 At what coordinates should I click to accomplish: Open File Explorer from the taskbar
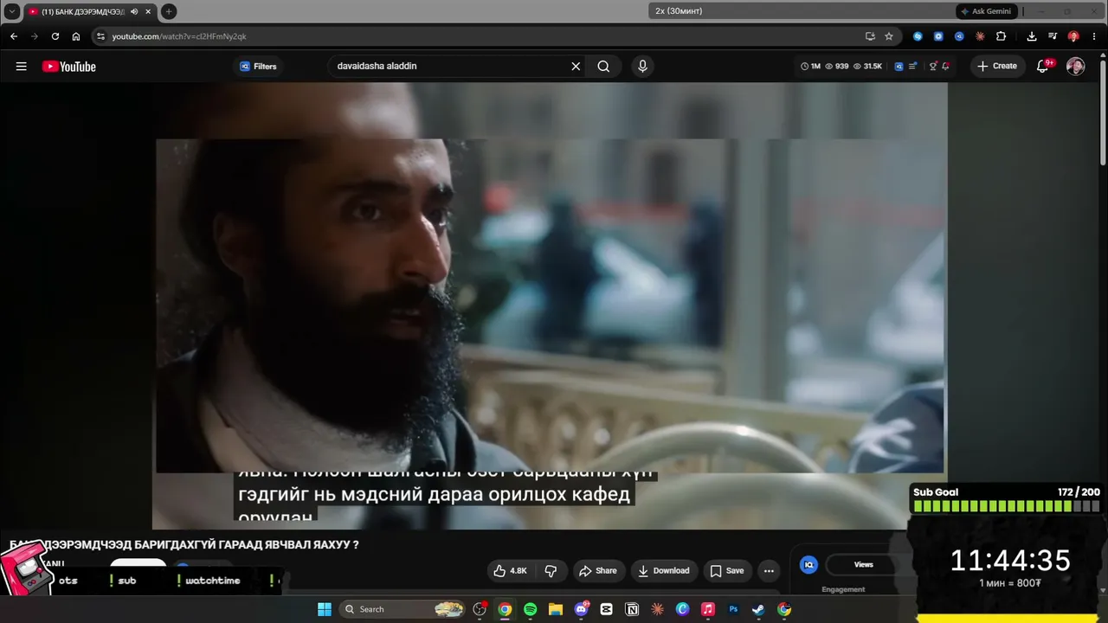point(555,609)
